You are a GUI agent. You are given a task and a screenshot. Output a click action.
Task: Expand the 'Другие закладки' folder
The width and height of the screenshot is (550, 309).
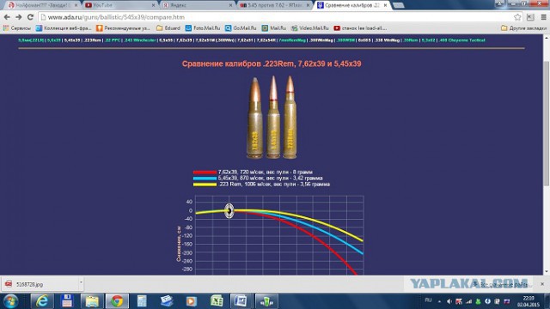pyautogui.click(x=523, y=28)
